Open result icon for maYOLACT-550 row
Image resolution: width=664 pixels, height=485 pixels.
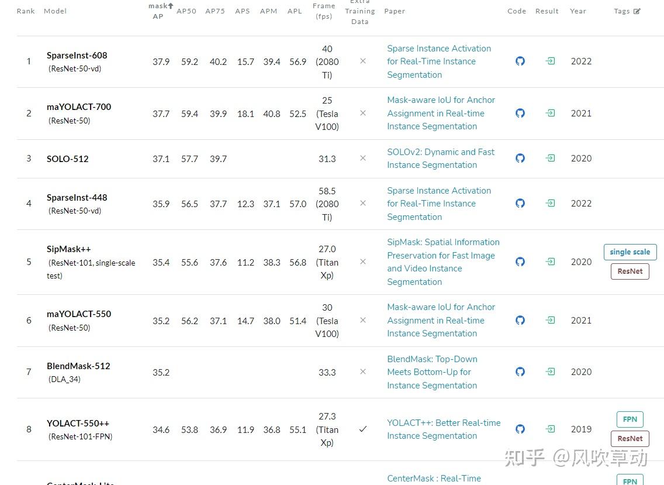coord(550,320)
